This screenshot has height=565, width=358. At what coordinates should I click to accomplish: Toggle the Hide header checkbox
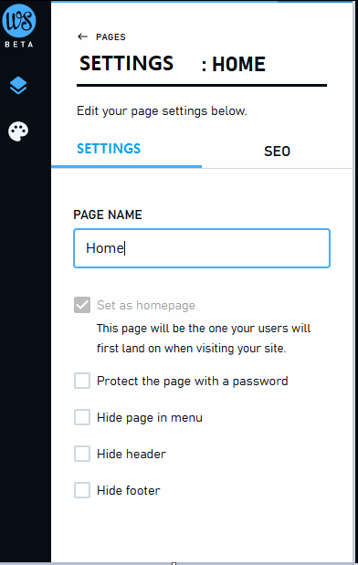[82, 454]
